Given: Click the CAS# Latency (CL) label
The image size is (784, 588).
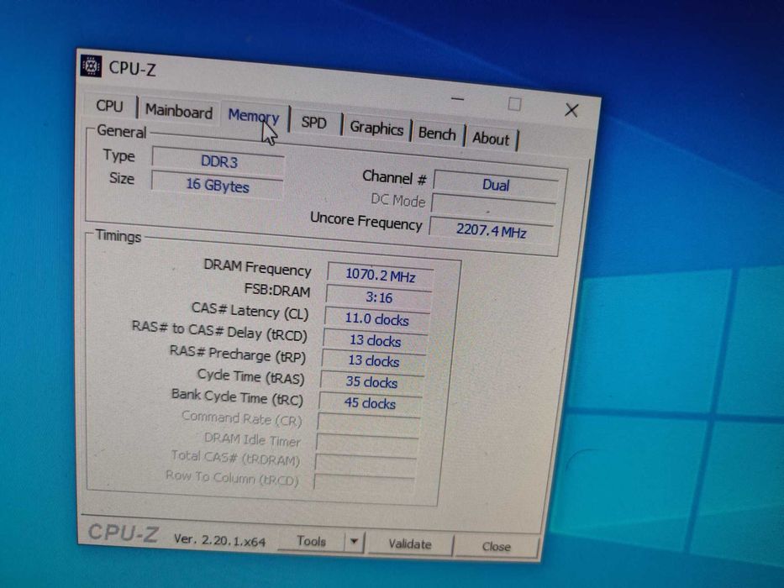Looking at the screenshot, I should tap(250, 311).
